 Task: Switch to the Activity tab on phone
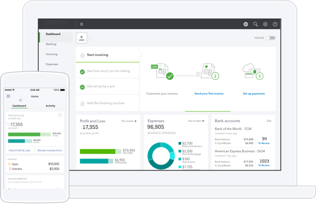click(50, 106)
